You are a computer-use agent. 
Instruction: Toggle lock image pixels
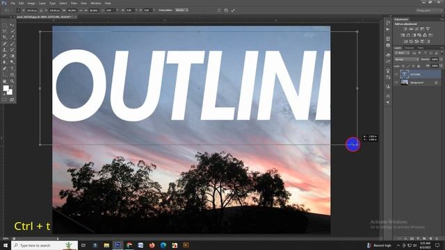(408, 66)
